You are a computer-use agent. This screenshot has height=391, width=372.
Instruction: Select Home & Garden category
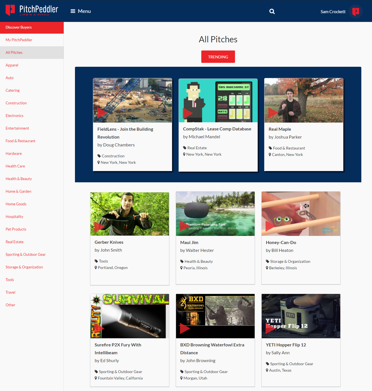[x=32, y=191]
